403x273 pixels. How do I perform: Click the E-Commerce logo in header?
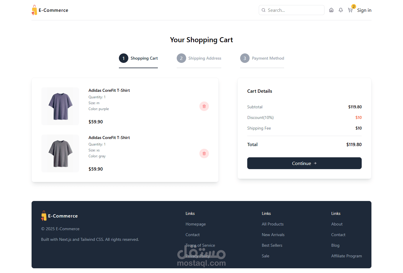coord(50,10)
